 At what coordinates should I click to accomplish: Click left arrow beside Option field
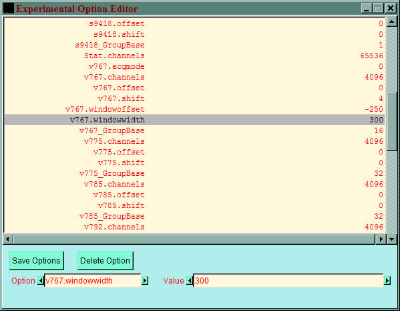click(41, 281)
